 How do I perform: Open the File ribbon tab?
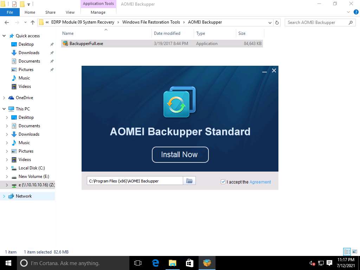click(x=10, y=12)
